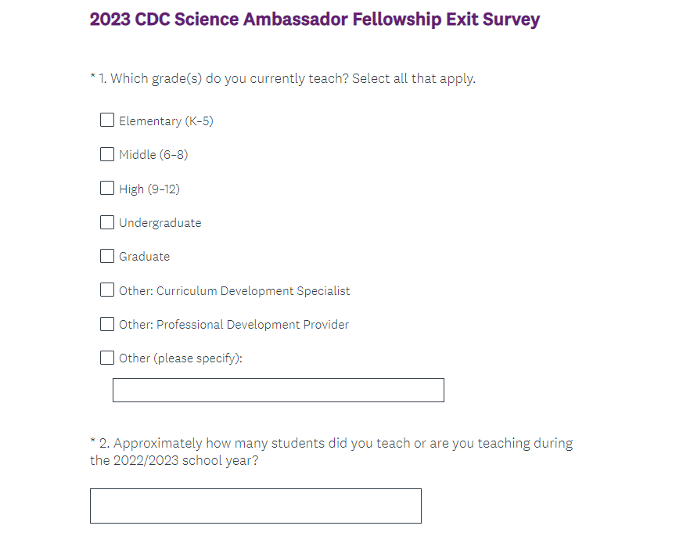
Task: Select the High (9–12) checkbox
Action: (107, 188)
